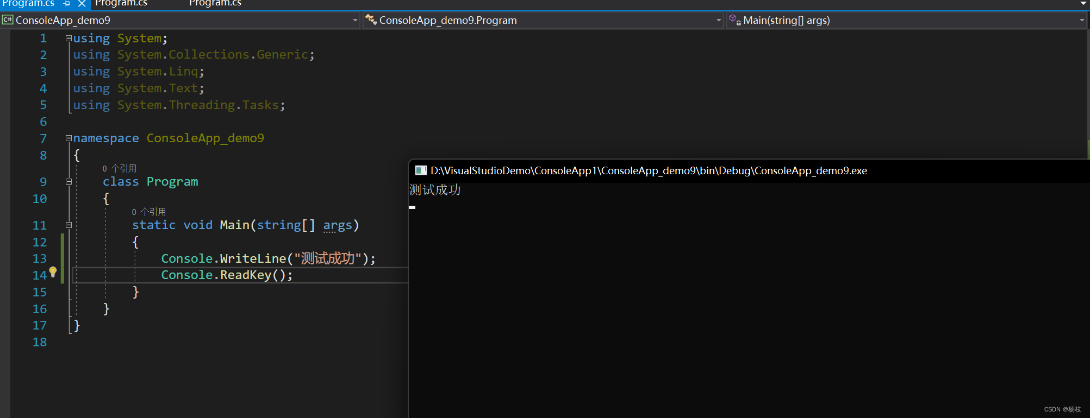Collapse the Main method block
The height and width of the screenshot is (418, 1090).
[x=68, y=225]
